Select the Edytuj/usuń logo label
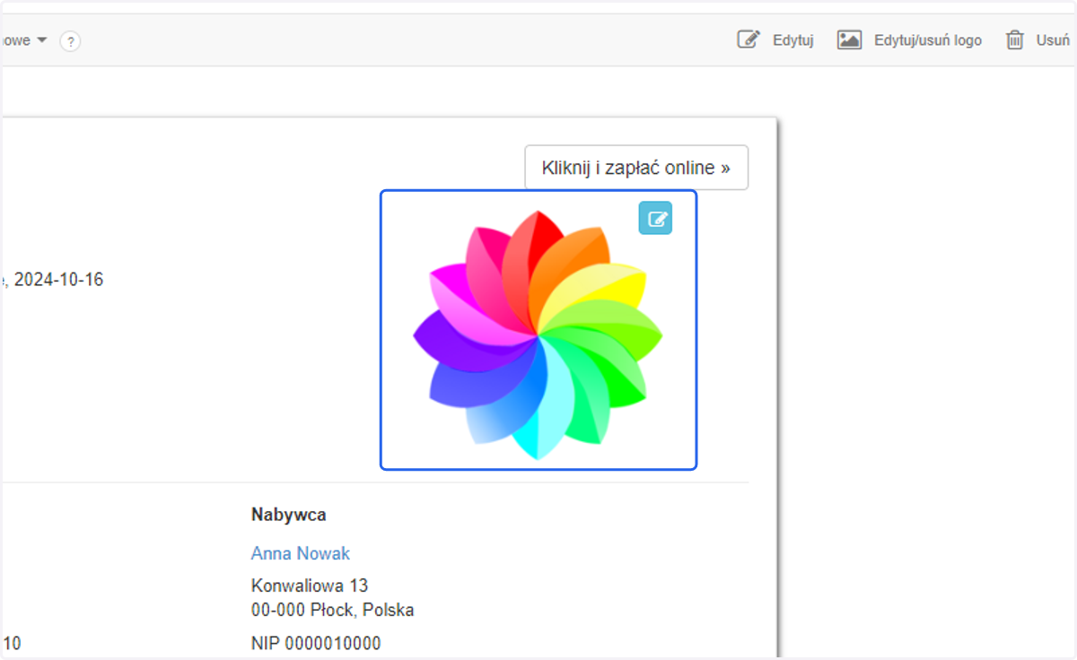 pos(928,40)
